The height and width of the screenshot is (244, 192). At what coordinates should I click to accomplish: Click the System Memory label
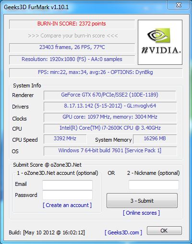click(113, 140)
